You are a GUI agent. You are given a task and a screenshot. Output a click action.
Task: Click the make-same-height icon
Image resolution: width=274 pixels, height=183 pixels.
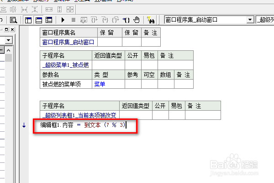tap(59, 10)
